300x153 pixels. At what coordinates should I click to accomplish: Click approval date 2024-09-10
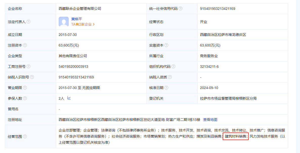coord(209,88)
